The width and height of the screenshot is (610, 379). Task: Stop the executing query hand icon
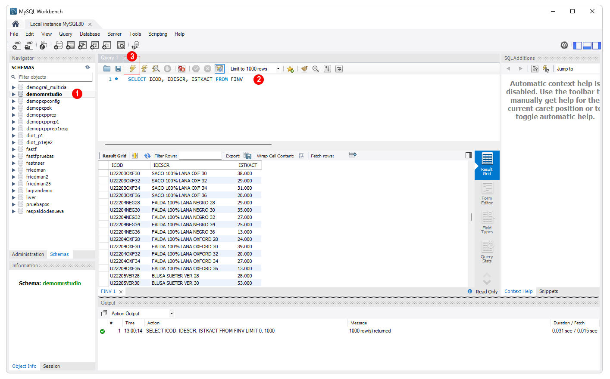point(168,69)
